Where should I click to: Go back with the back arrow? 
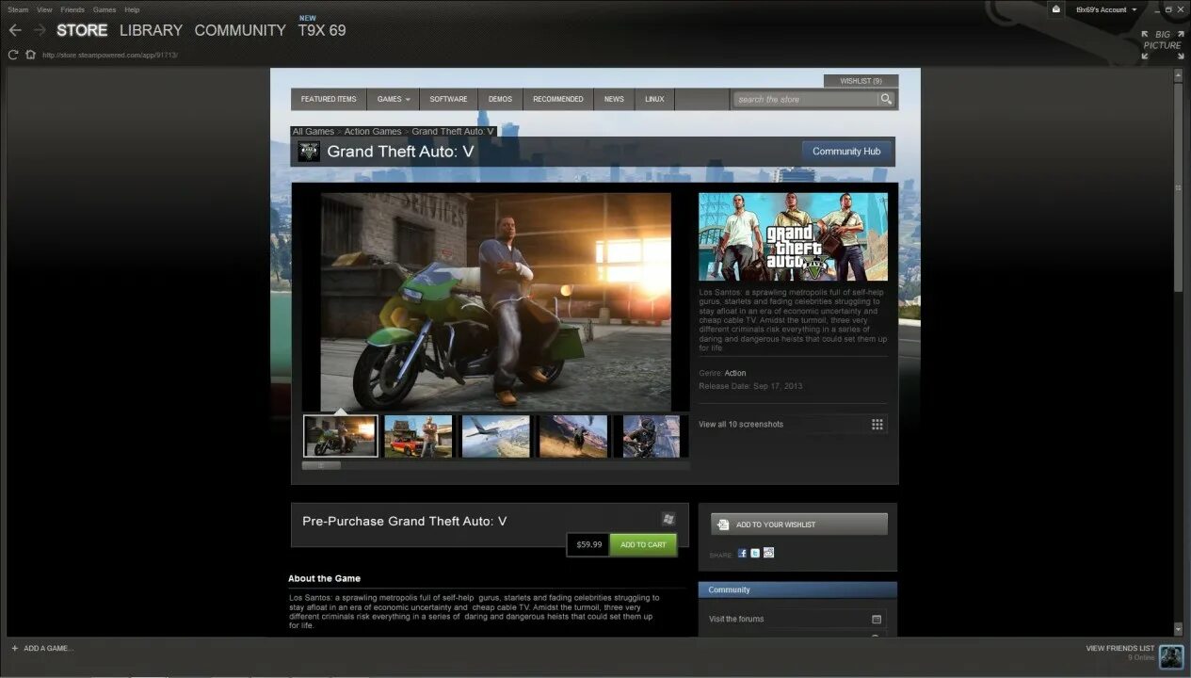(14, 30)
